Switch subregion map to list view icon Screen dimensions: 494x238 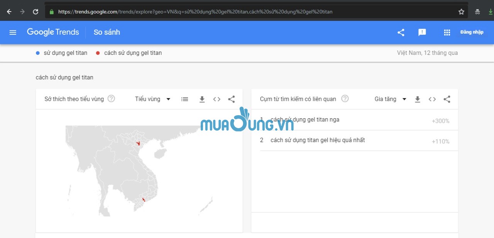(x=185, y=99)
